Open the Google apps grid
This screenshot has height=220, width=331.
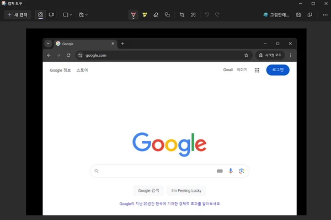click(x=257, y=70)
